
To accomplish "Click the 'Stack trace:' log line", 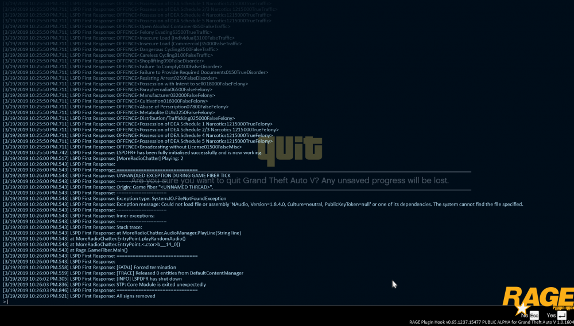I will (72, 227).
